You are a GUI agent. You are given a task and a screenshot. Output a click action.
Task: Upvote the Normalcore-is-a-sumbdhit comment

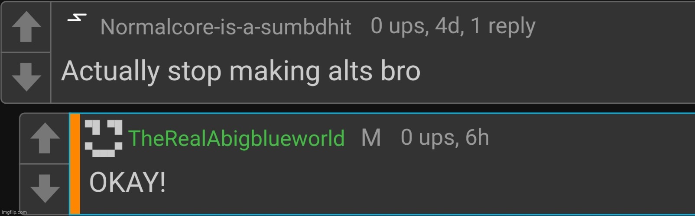26,27
